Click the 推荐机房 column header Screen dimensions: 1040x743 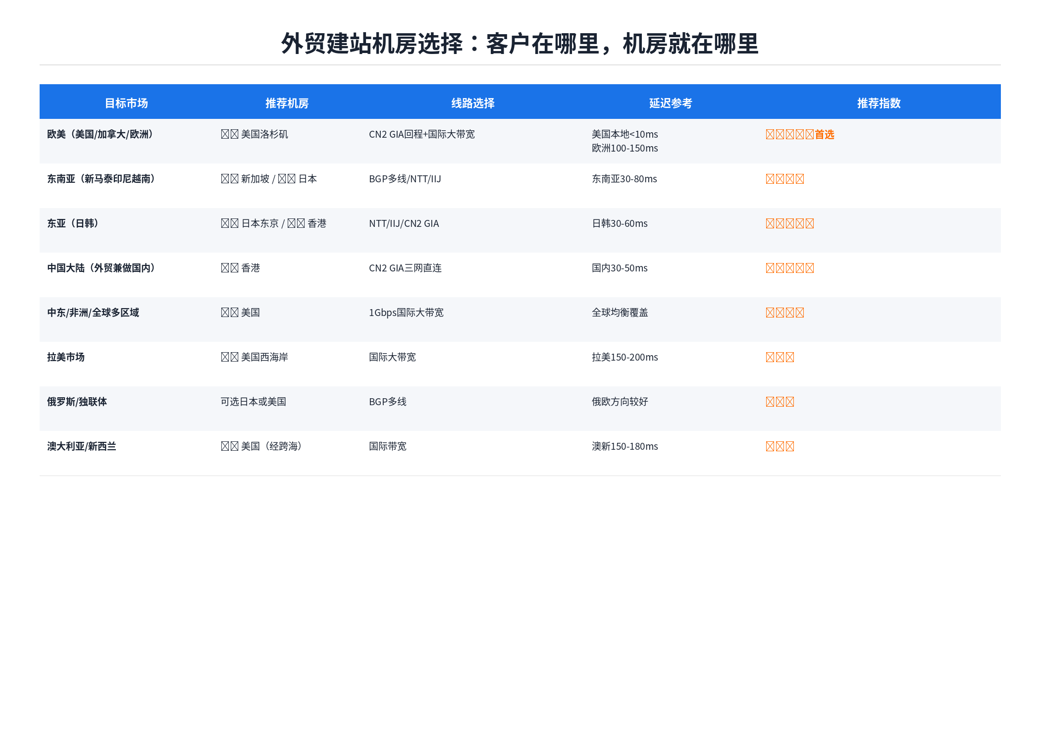point(287,103)
